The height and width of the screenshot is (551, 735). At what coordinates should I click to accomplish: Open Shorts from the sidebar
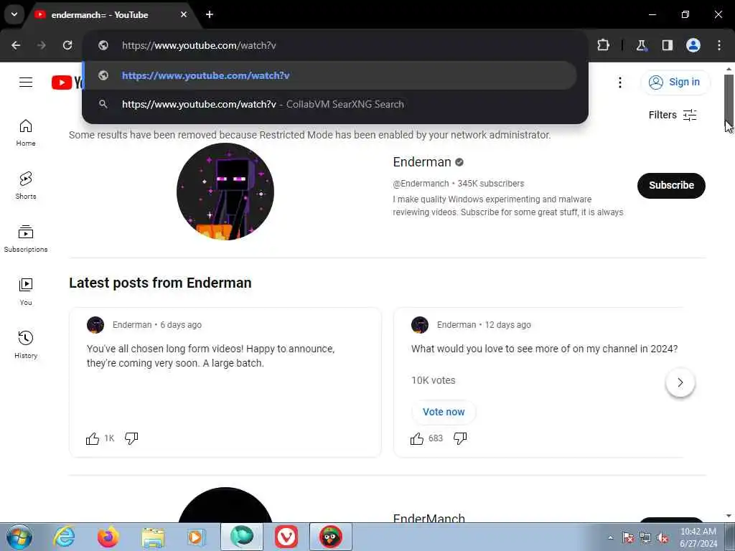coord(26,186)
